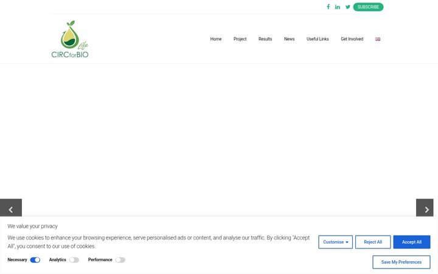438x274 pixels.
Task: Click Reject All cookies button
Action: point(373,242)
